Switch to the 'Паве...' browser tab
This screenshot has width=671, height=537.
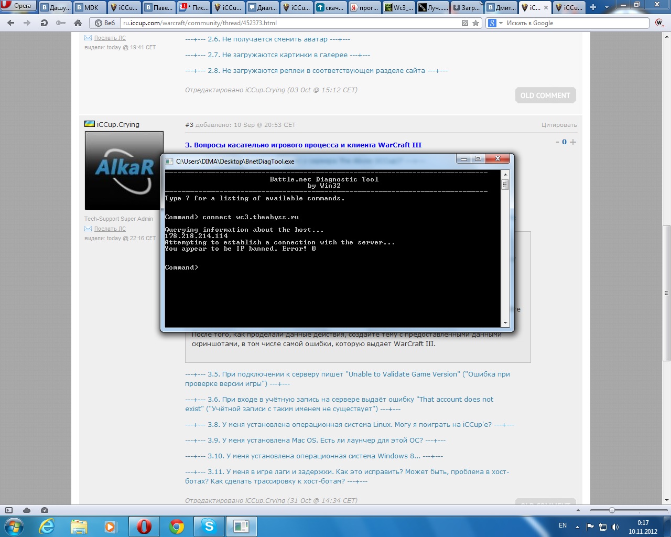[159, 7]
